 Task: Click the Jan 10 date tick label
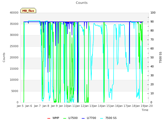(x=63, y=106)
